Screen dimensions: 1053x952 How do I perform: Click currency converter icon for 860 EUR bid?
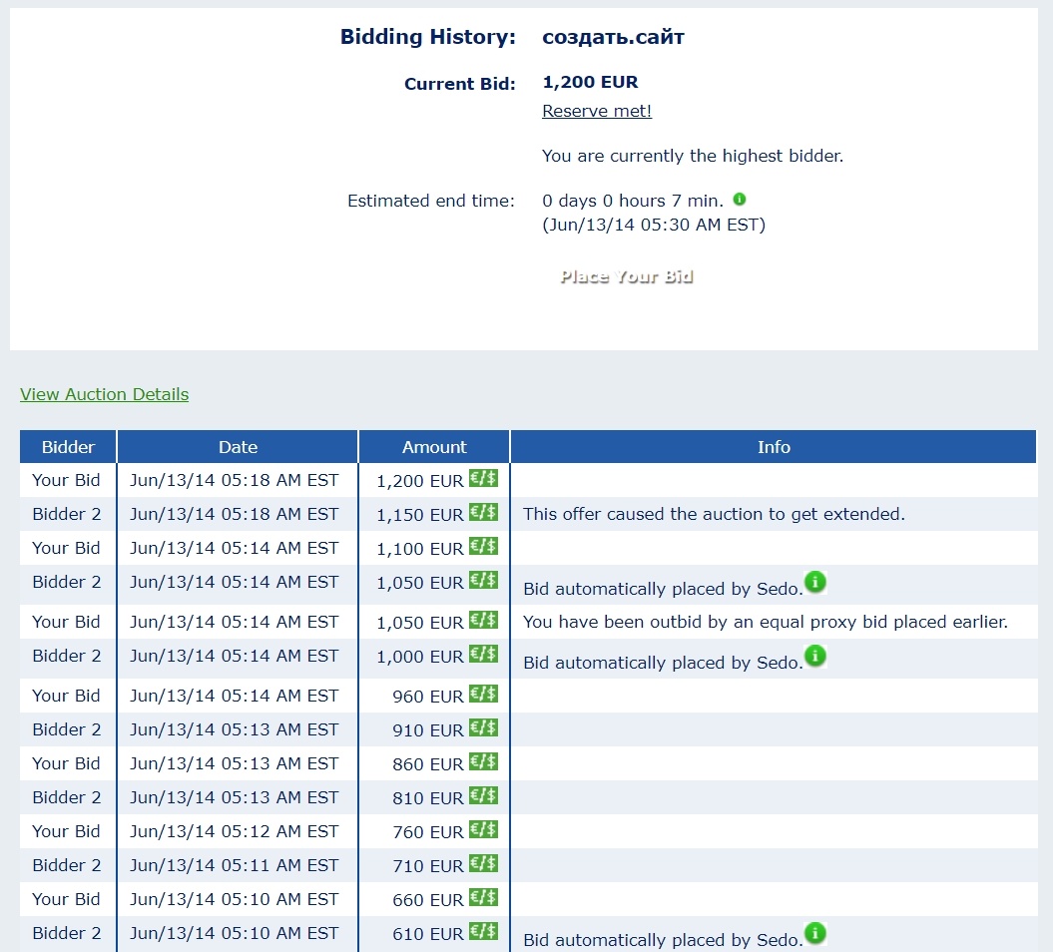coord(483,762)
